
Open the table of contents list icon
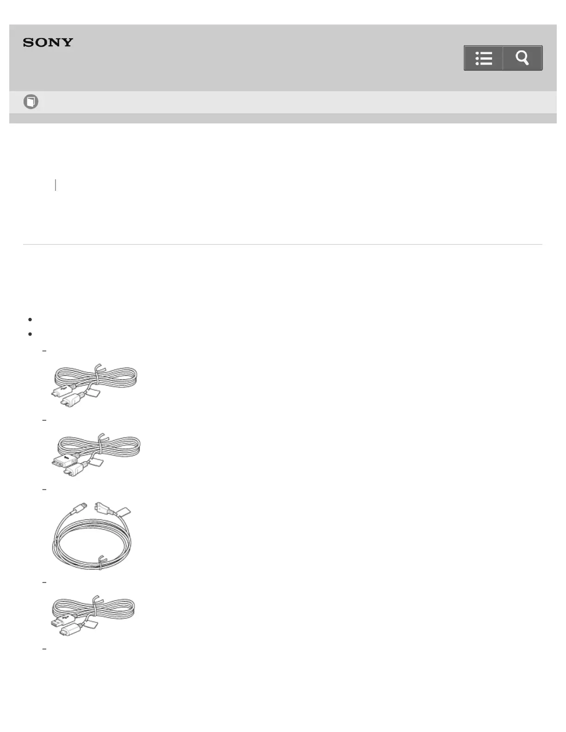(483, 58)
